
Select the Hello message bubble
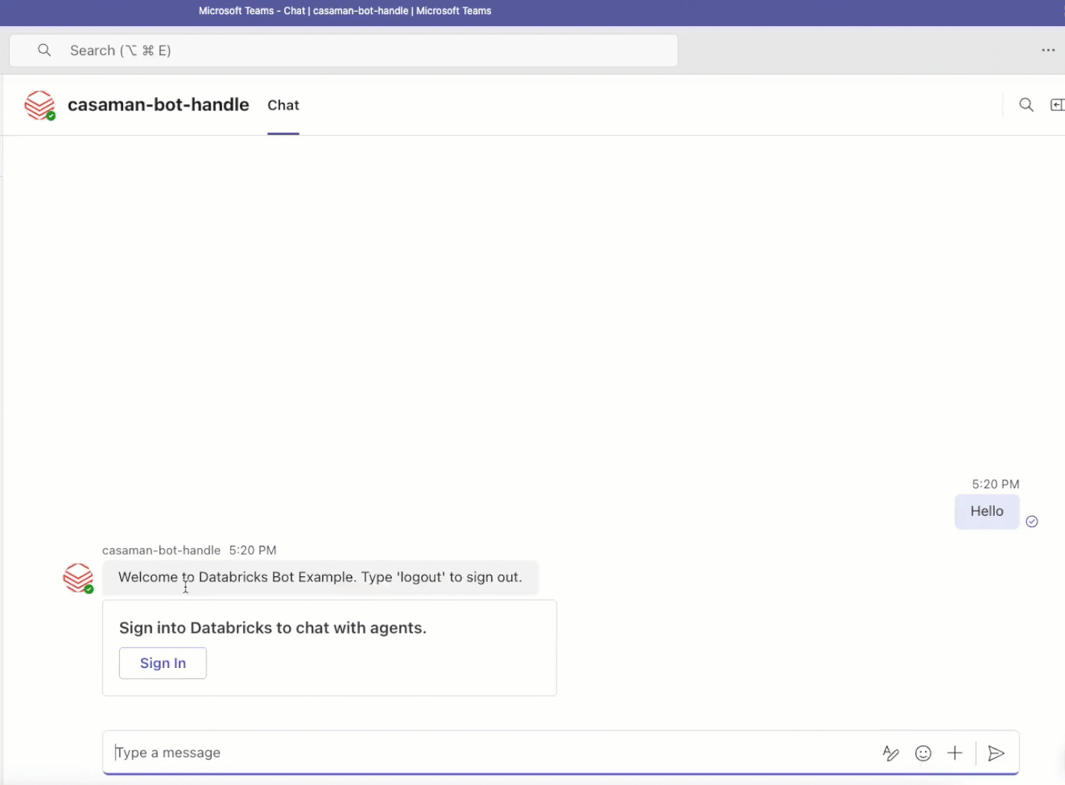coord(987,511)
